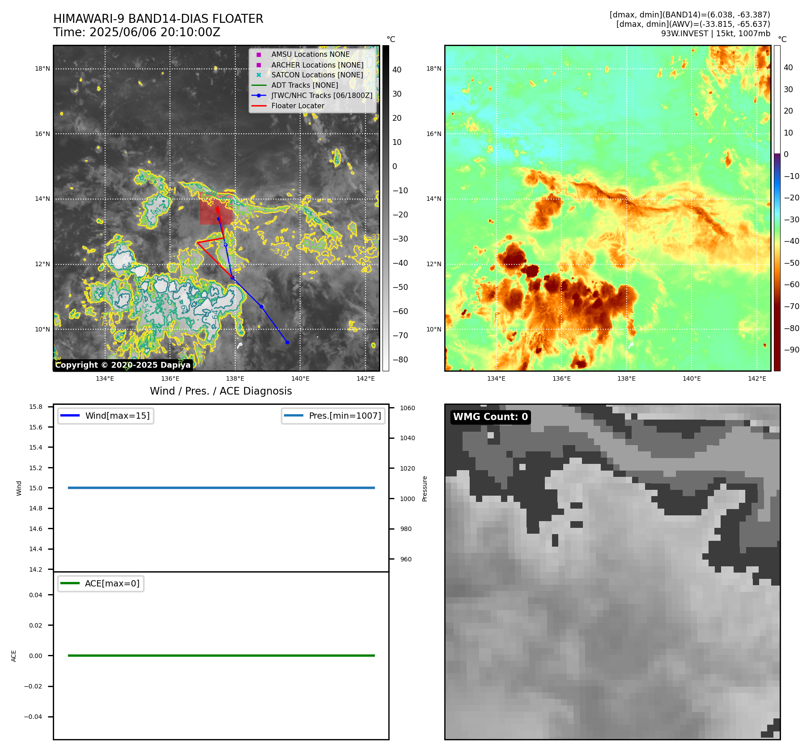811x756 pixels.
Task: Select the AWV dmax, dmin values text
Action: click(693, 24)
